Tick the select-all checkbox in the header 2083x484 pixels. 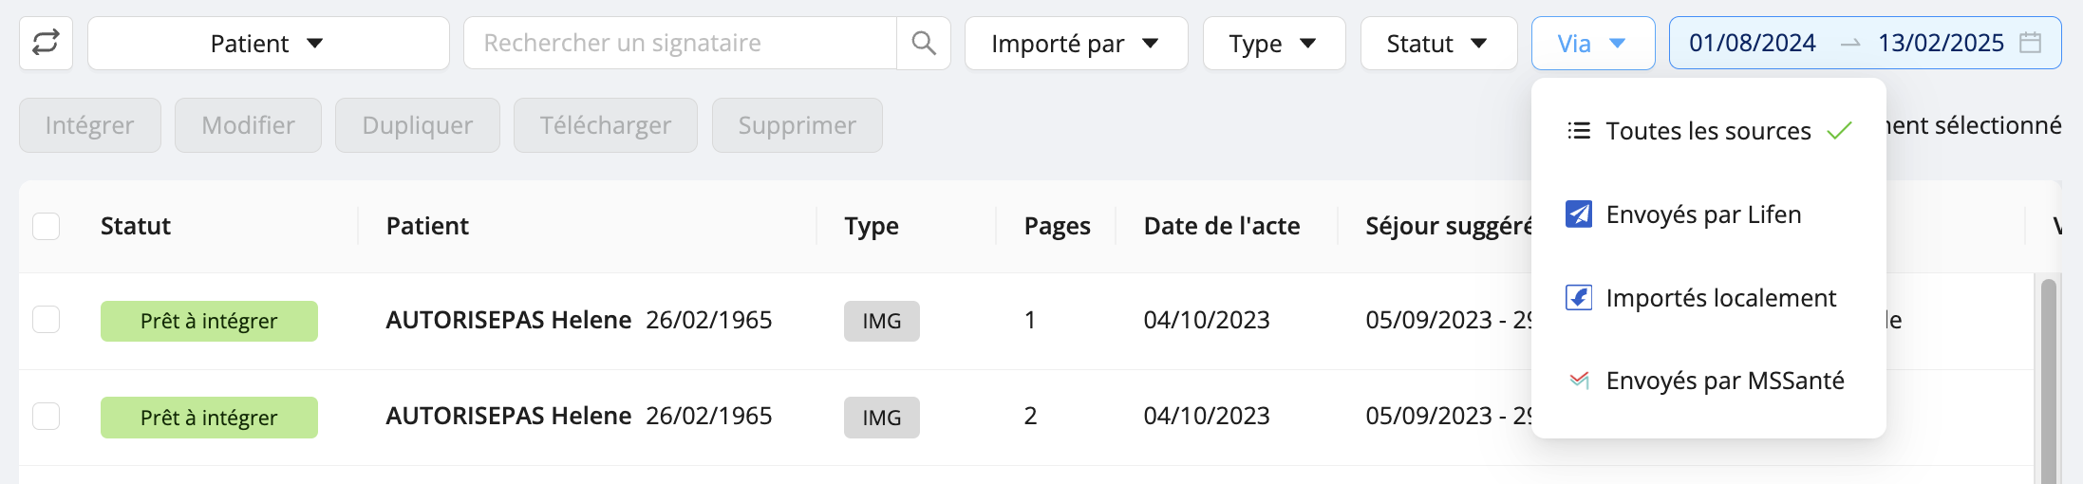click(x=47, y=226)
